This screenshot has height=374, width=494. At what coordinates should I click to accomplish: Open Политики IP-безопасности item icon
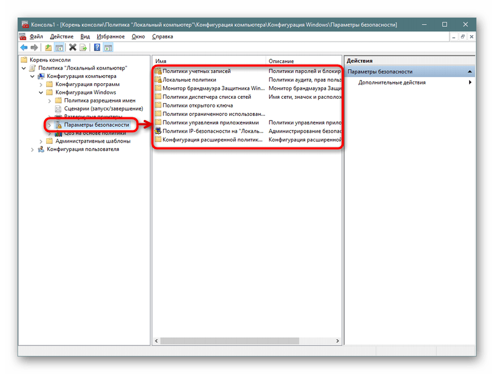click(x=158, y=131)
